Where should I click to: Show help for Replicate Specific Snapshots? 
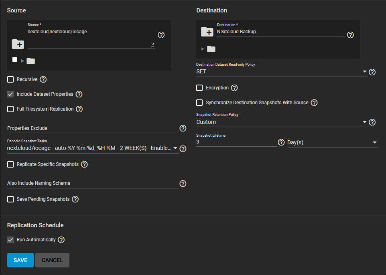click(x=84, y=164)
